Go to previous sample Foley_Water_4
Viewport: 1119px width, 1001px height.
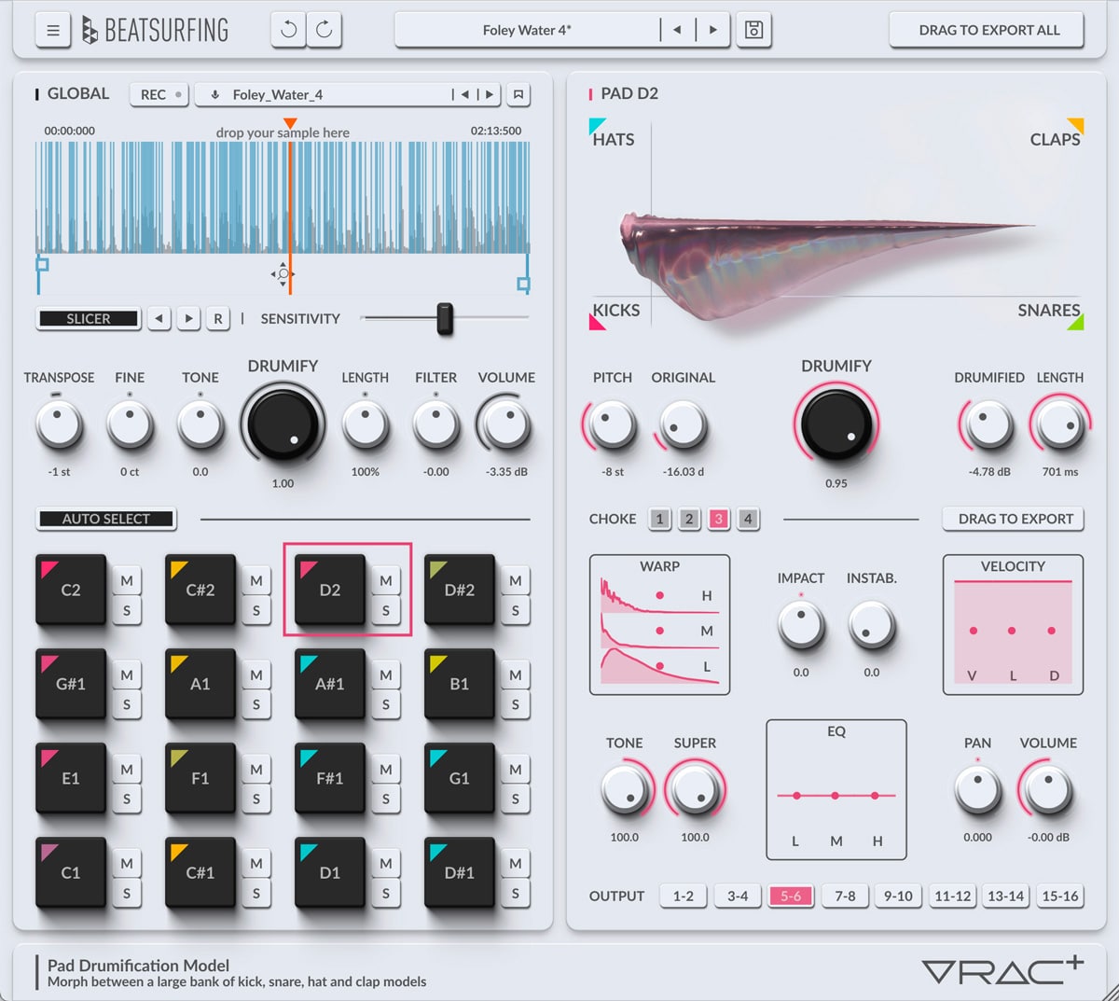pyautogui.click(x=464, y=94)
